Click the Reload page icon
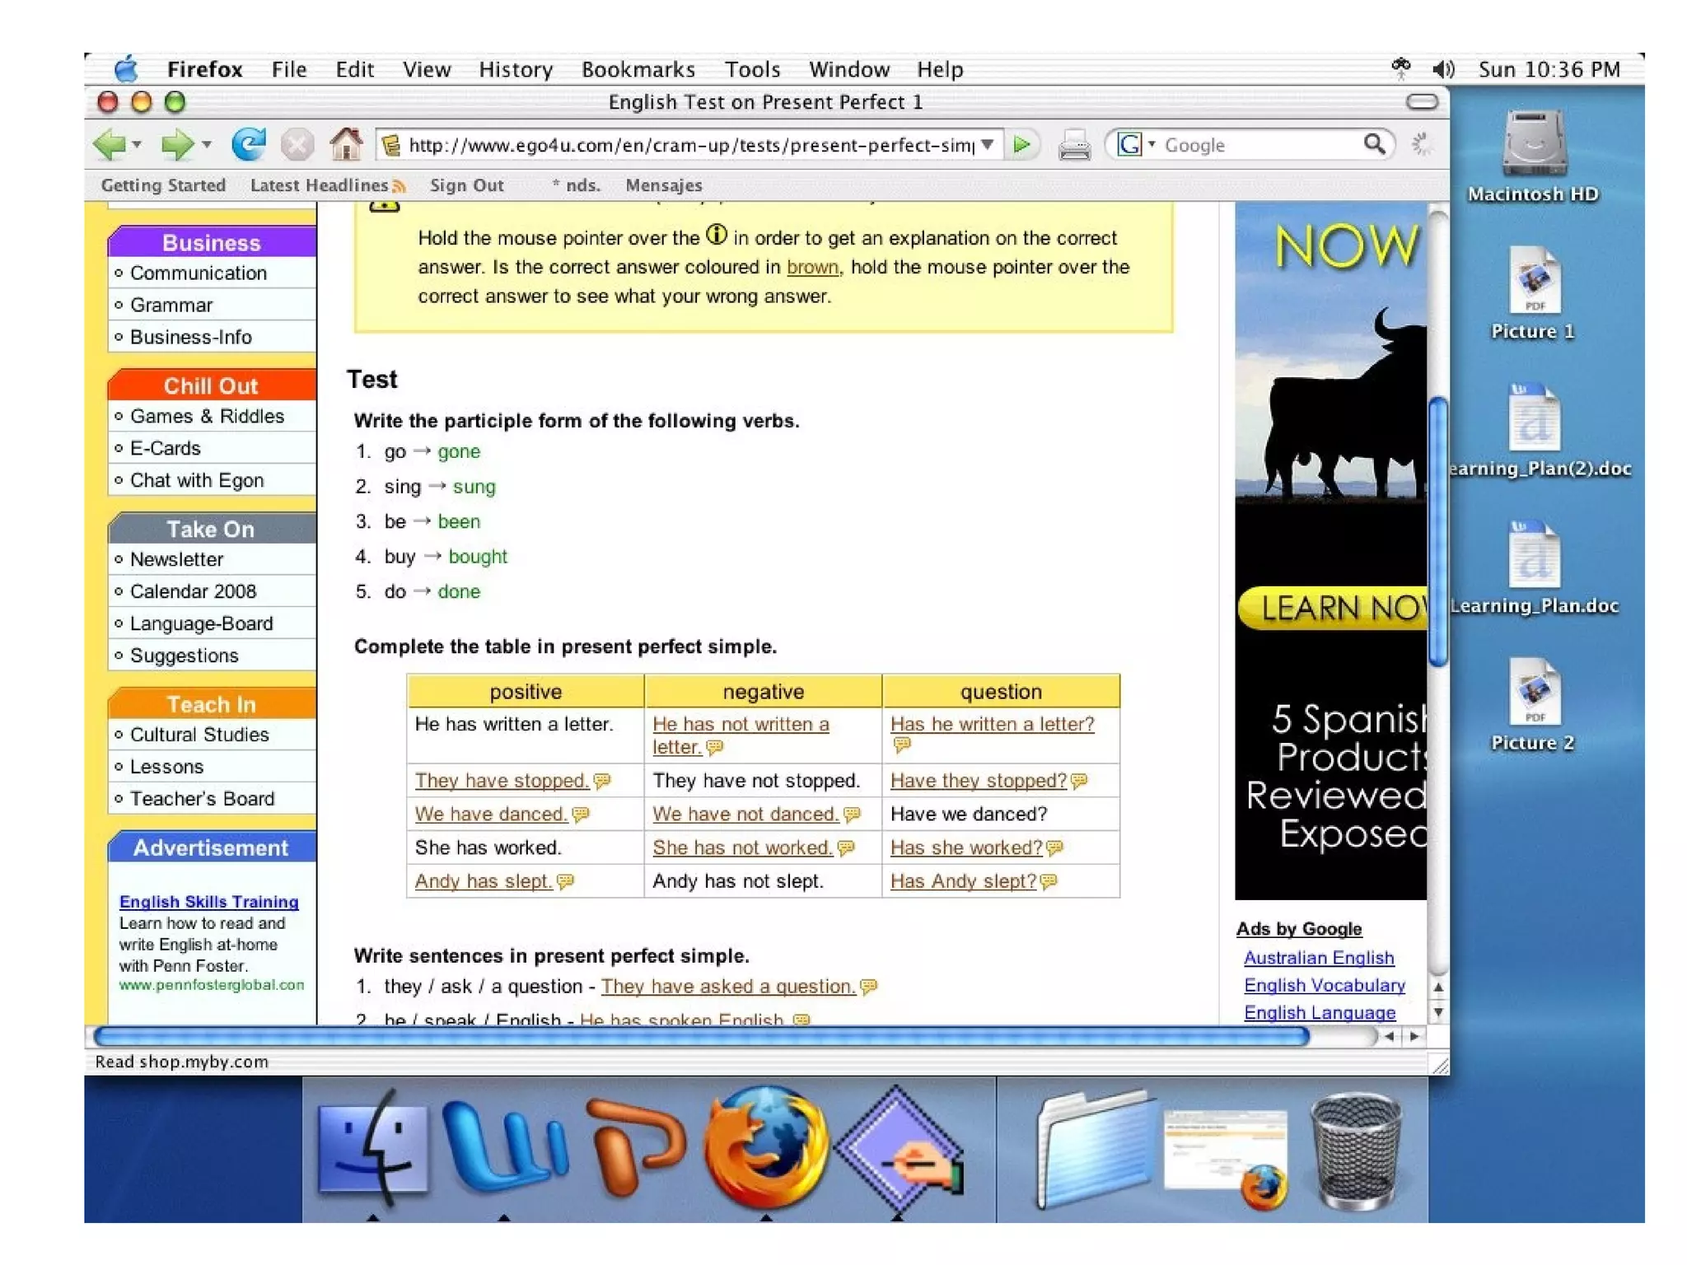Viewport: 1687px width, 1265px height. (247, 145)
